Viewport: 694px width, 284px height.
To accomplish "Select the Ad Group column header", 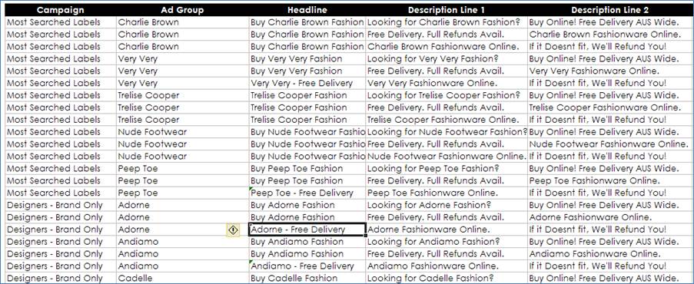I will pyautogui.click(x=183, y=10).
